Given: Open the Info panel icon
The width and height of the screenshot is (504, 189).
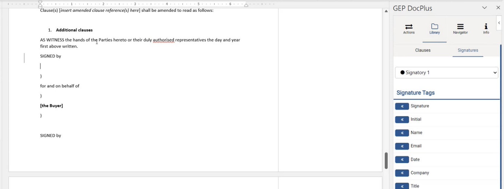Looking at the screenshot, I should coord(486,27).
